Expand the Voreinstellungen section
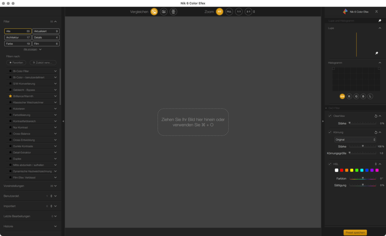386x236 pixels. click(x=55, y=186)
